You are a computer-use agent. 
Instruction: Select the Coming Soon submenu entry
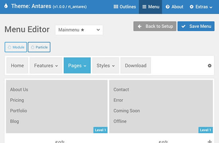(127, 111)
